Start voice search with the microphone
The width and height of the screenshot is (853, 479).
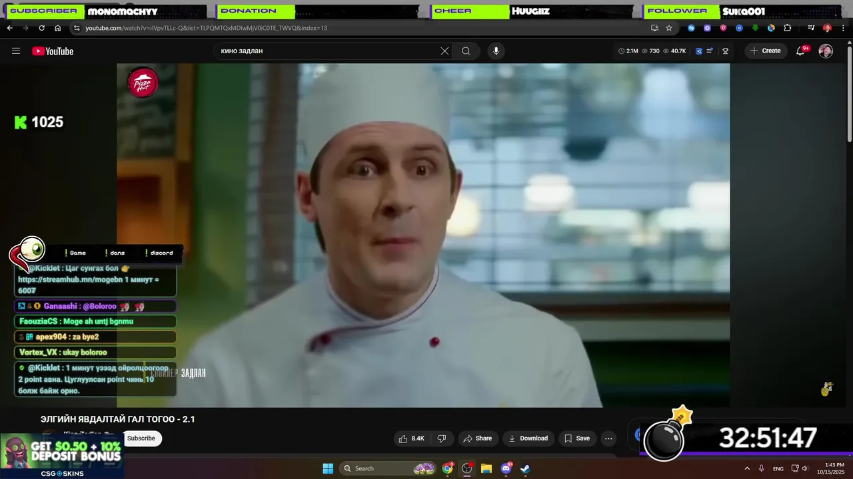(496, 51)
